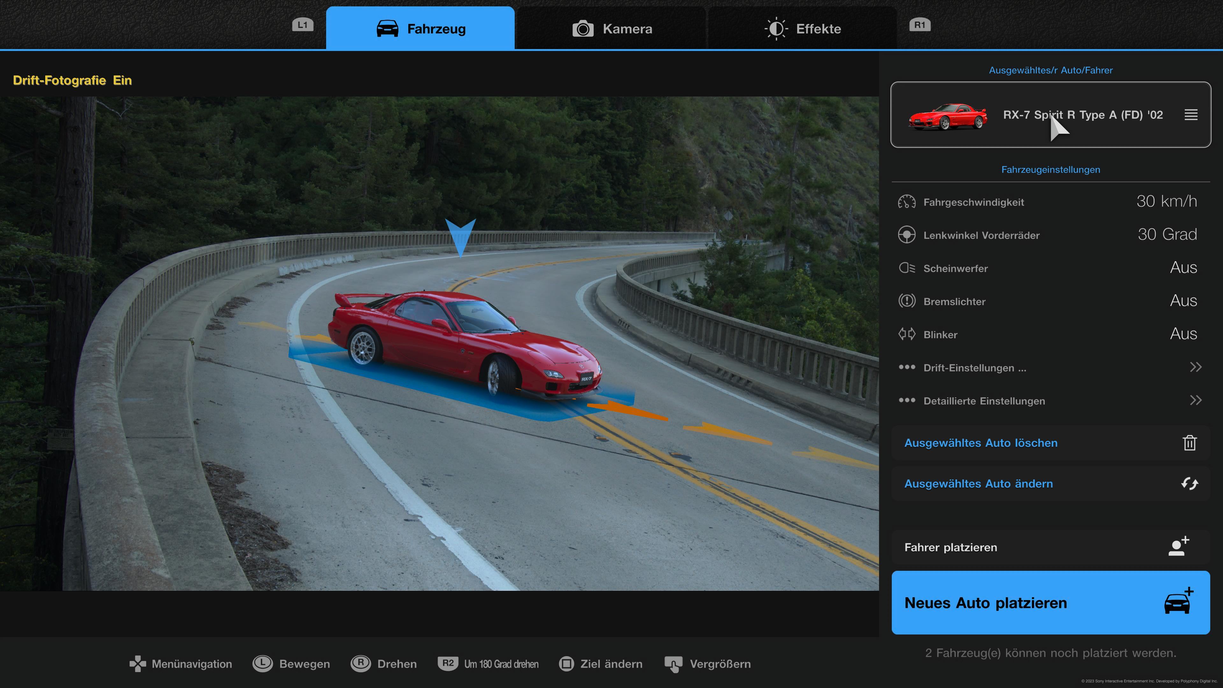Click the Bewegen hint label
The width and height of the screenshot is (1223, 688).
304,664
